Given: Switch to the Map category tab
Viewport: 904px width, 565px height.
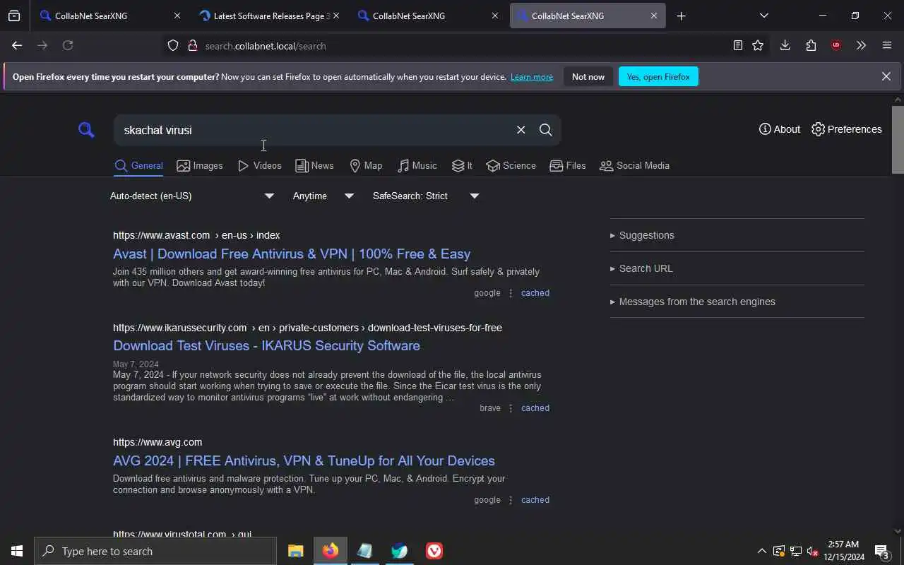Looking at the screenshot, I should 366,166.
